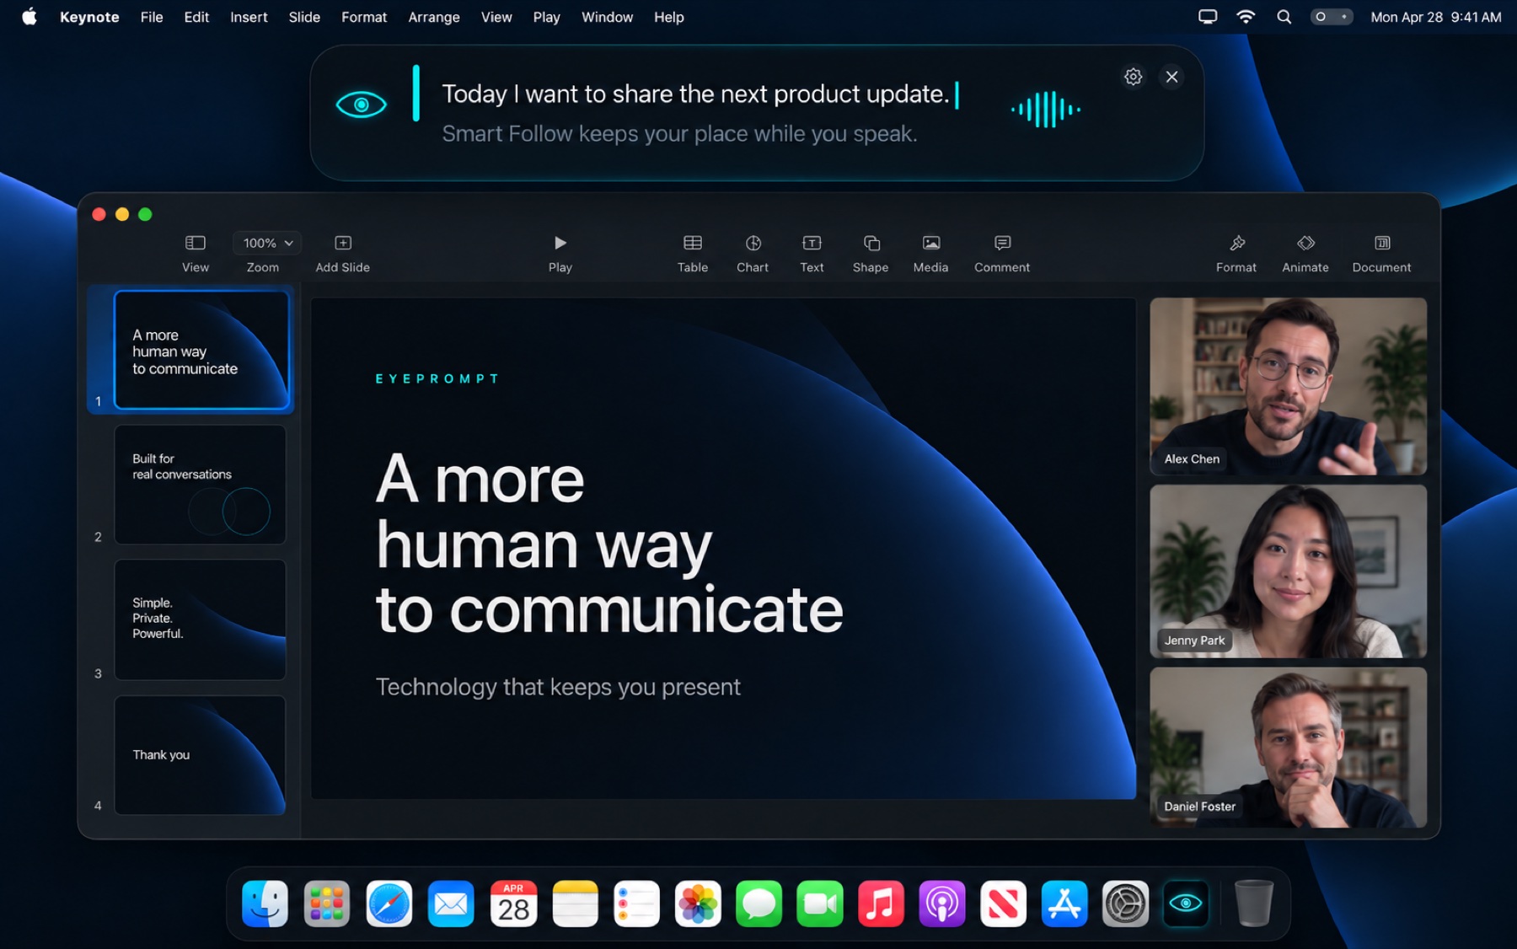Select the "Thank you" slide thumbnail
1517x949 pixels.
[x=200, y=755]
